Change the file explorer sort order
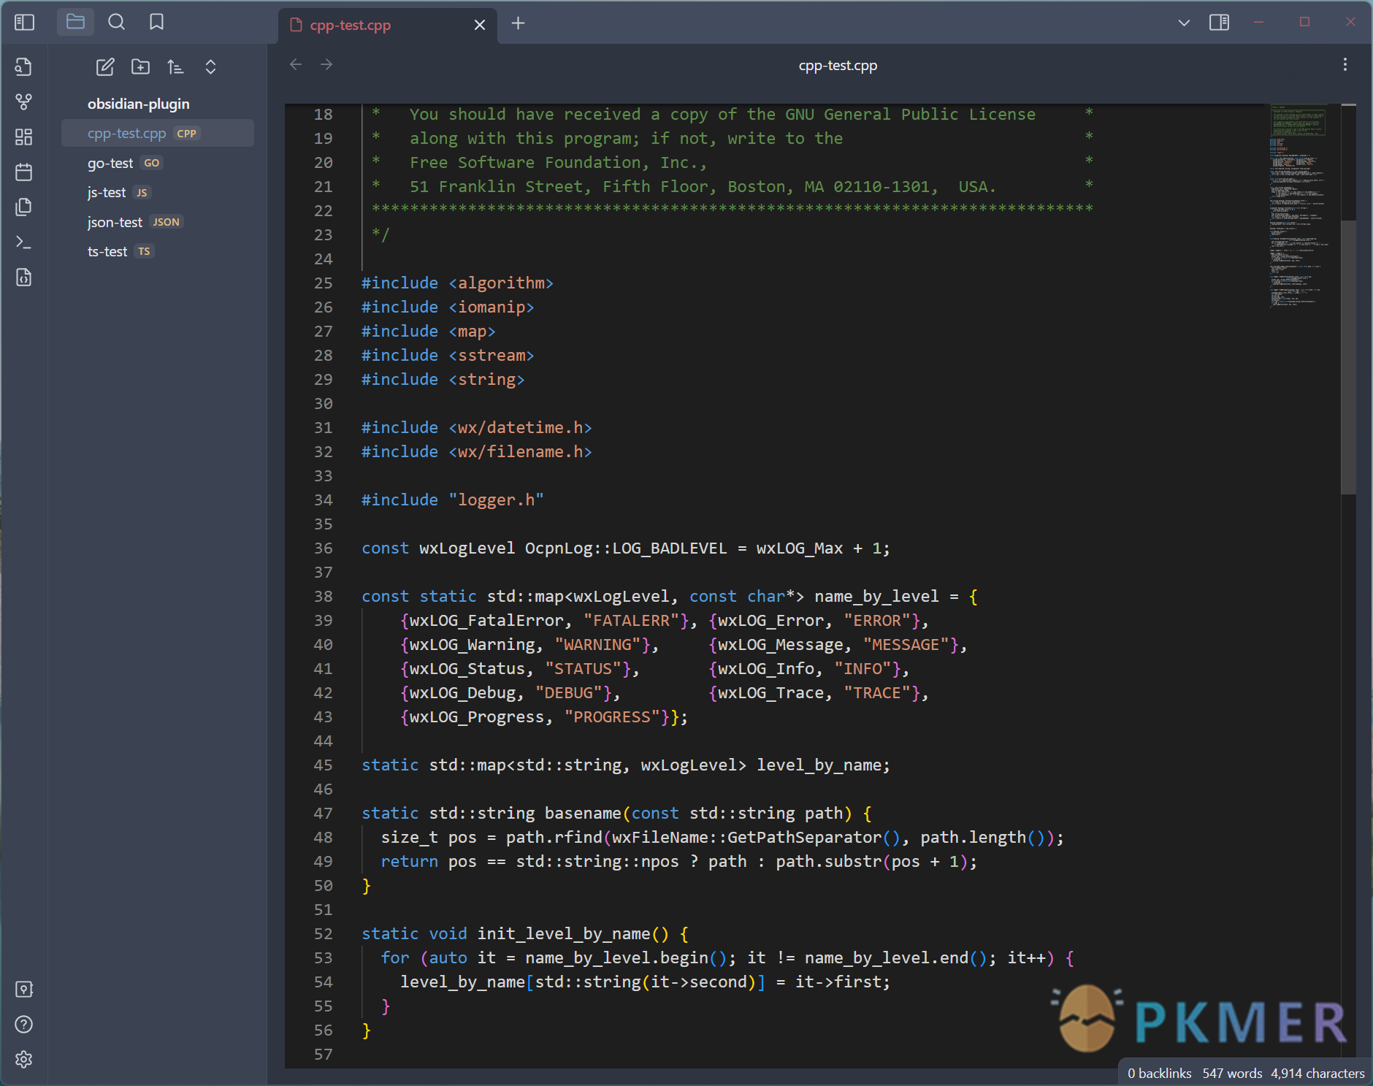Screen dimensions: 1373x1086 coord(175,66)
